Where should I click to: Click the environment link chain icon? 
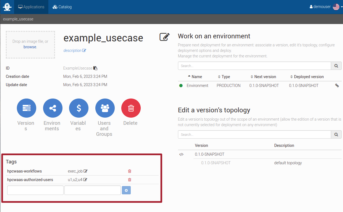coord(337,86)
